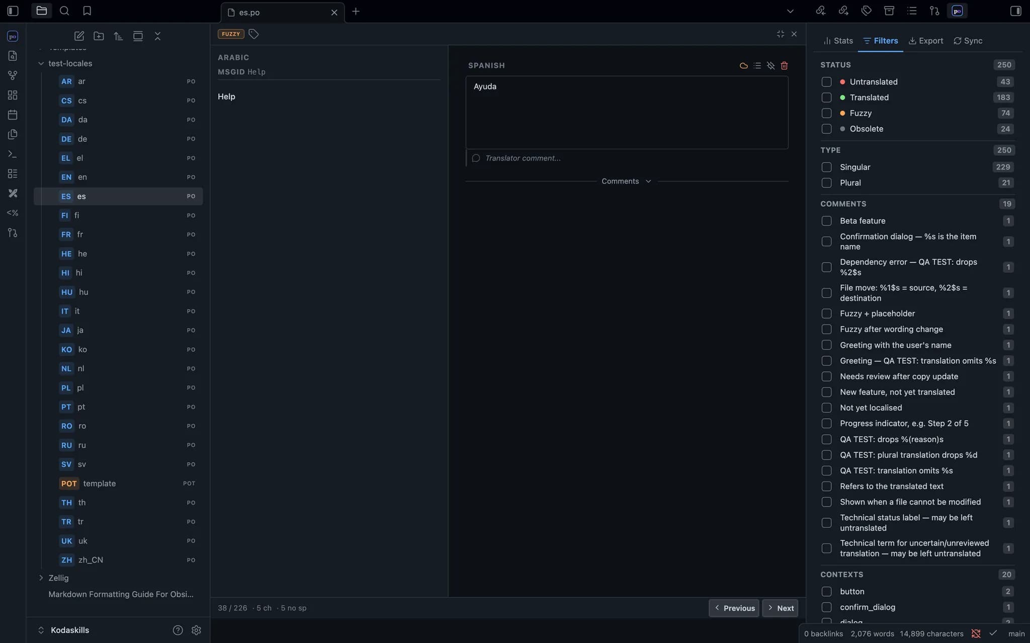Check the button context filter

(x=826, y=592)
